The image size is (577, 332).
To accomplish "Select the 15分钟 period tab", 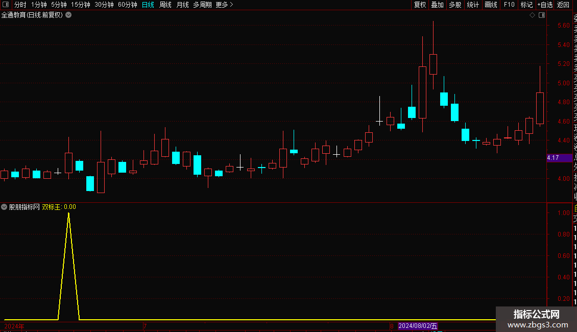I will 81,5.
